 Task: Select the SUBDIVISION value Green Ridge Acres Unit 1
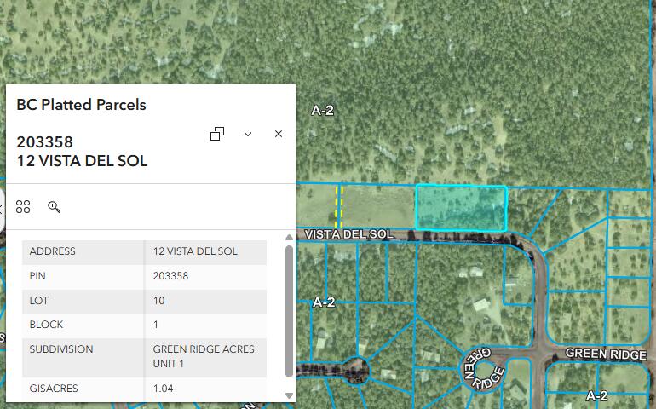coord(204,356)
